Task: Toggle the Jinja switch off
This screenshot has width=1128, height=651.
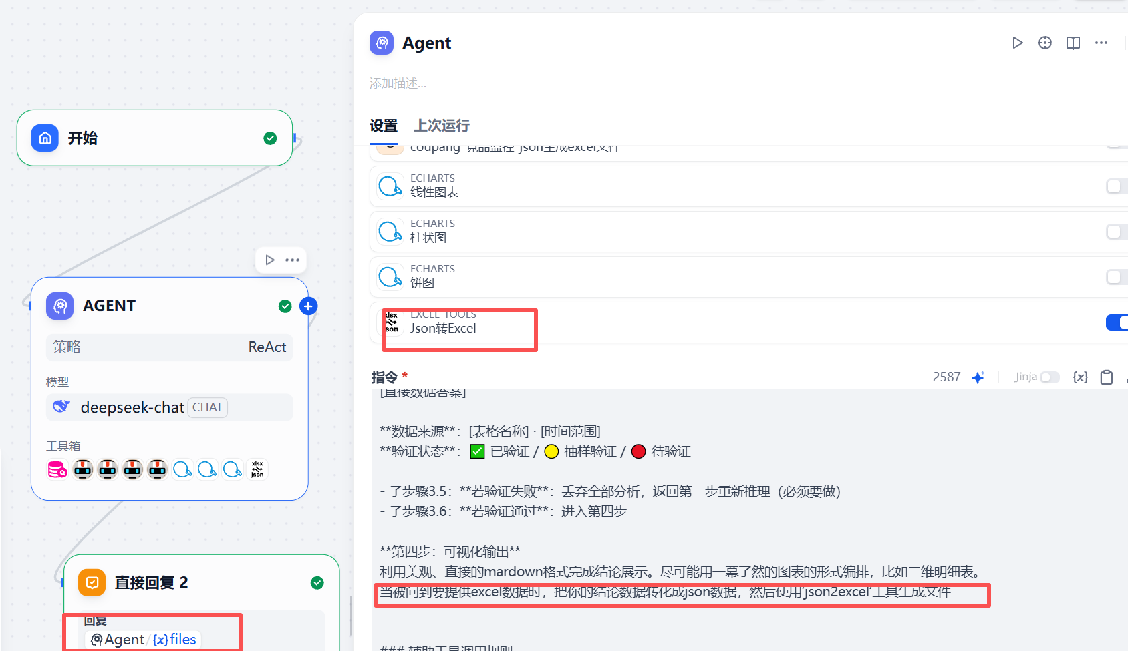Action: click(1049, 377)
